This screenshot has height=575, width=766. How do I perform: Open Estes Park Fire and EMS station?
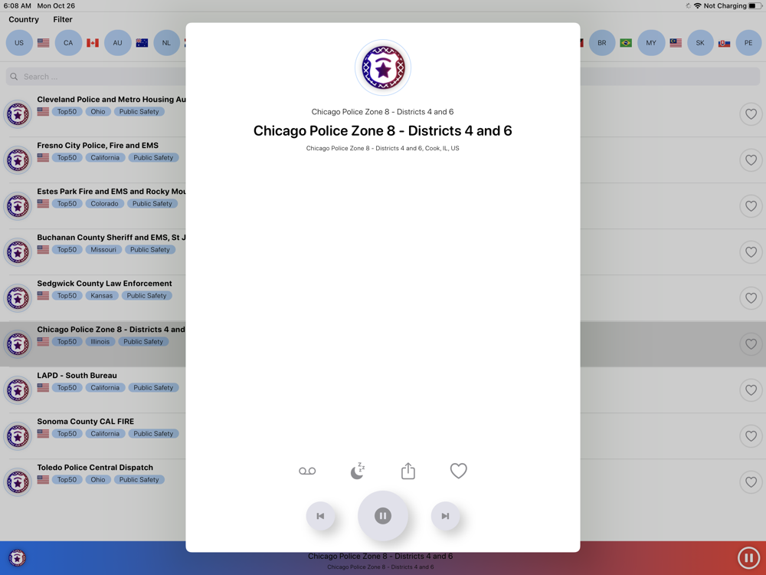coord(111,191)
